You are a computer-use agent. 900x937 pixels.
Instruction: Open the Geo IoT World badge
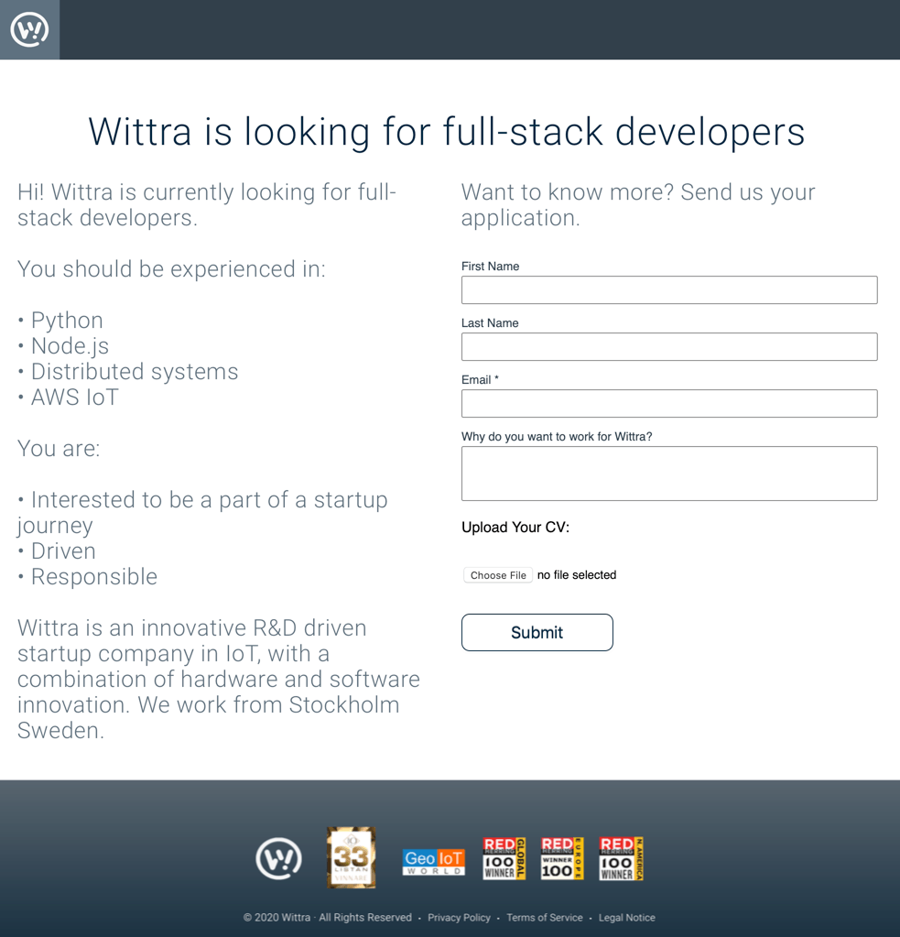(434, 862)
